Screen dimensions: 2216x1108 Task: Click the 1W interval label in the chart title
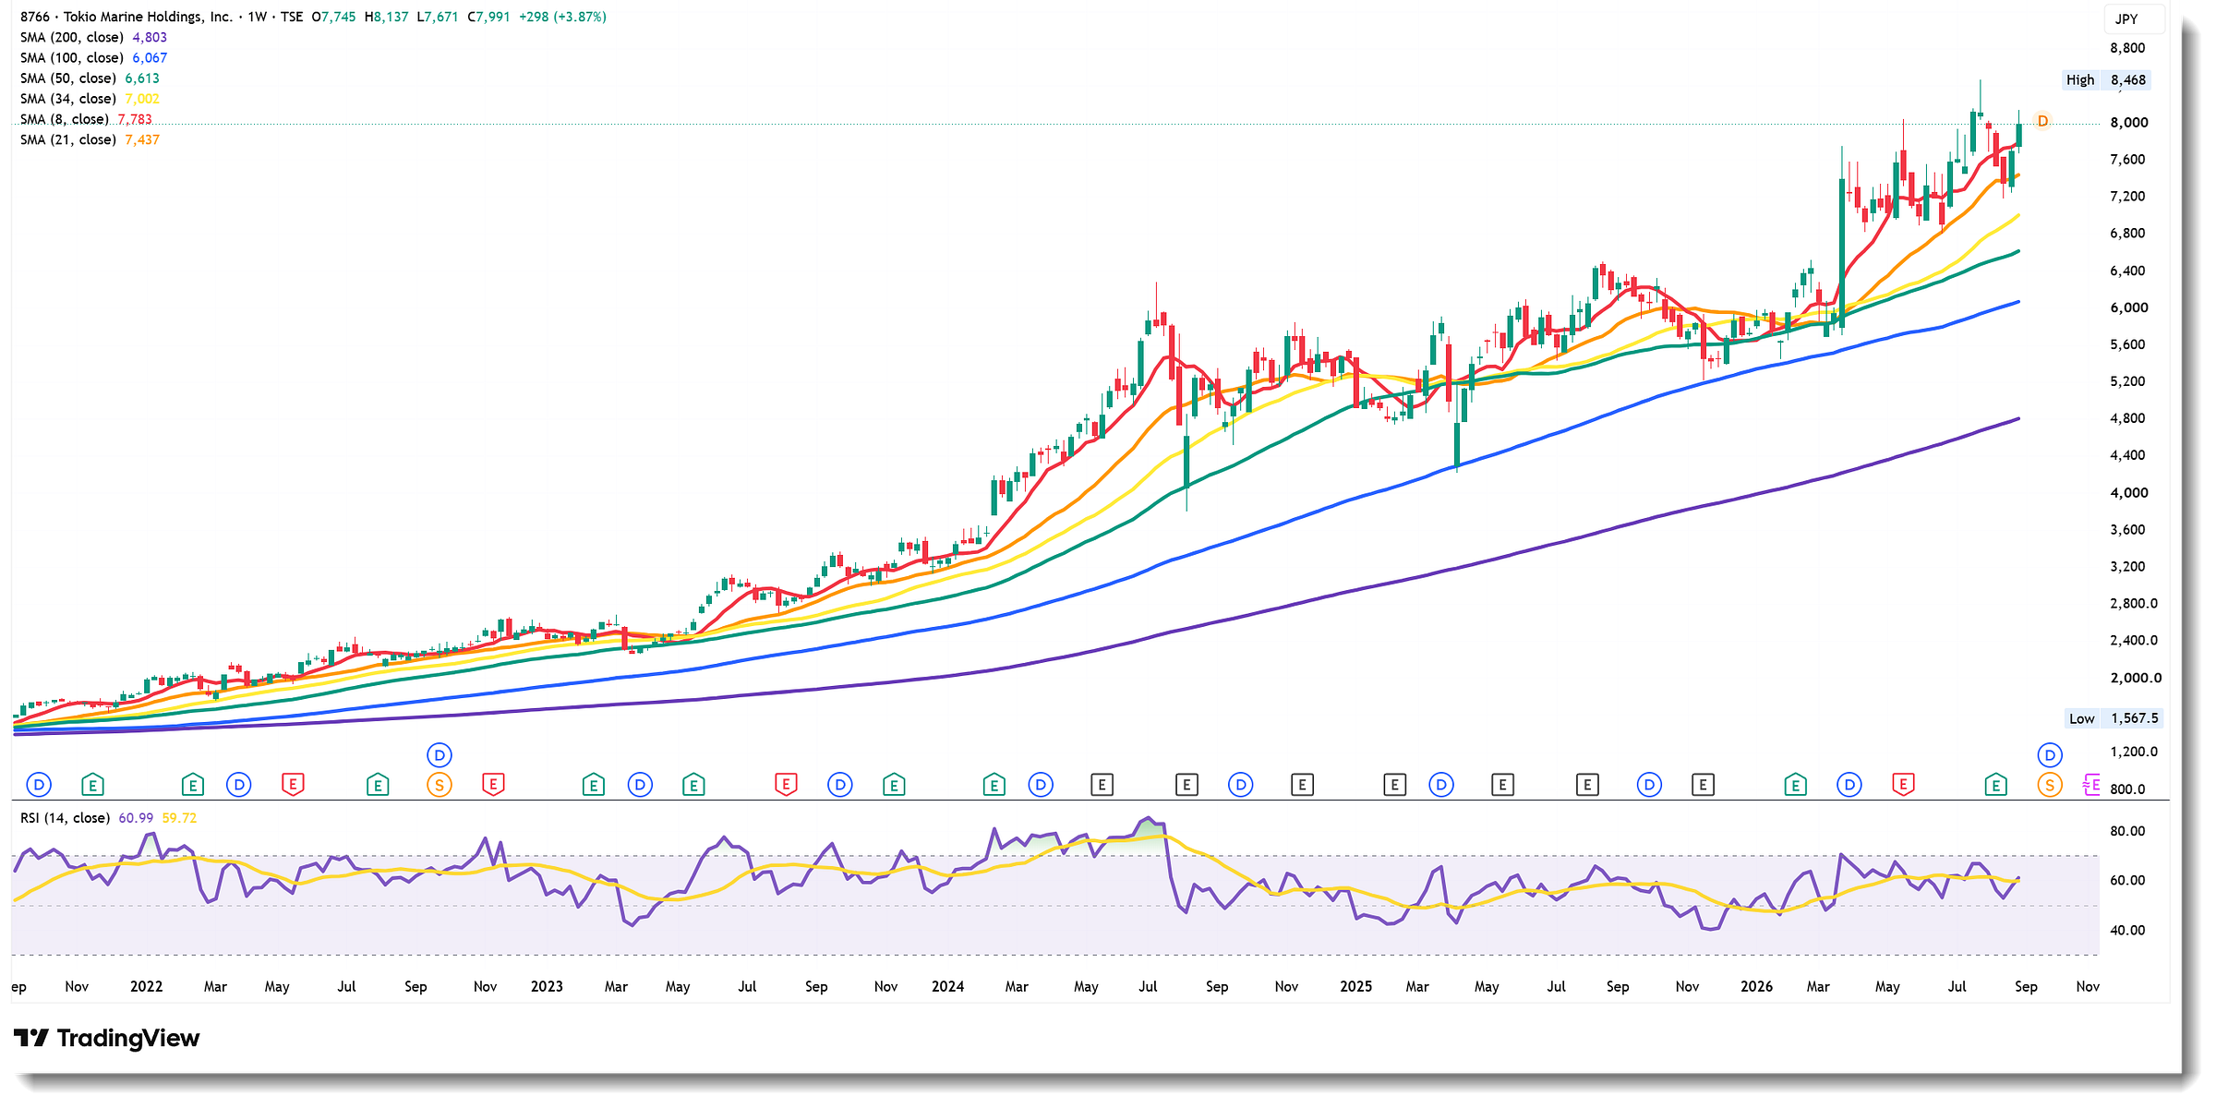click(257, 17)
